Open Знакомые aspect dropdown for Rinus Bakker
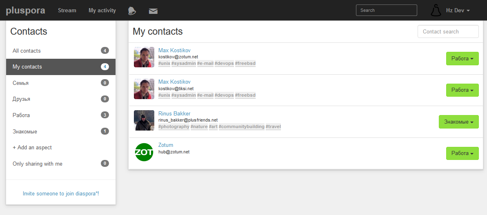487x215 pixels. click(x=459, y=122)
